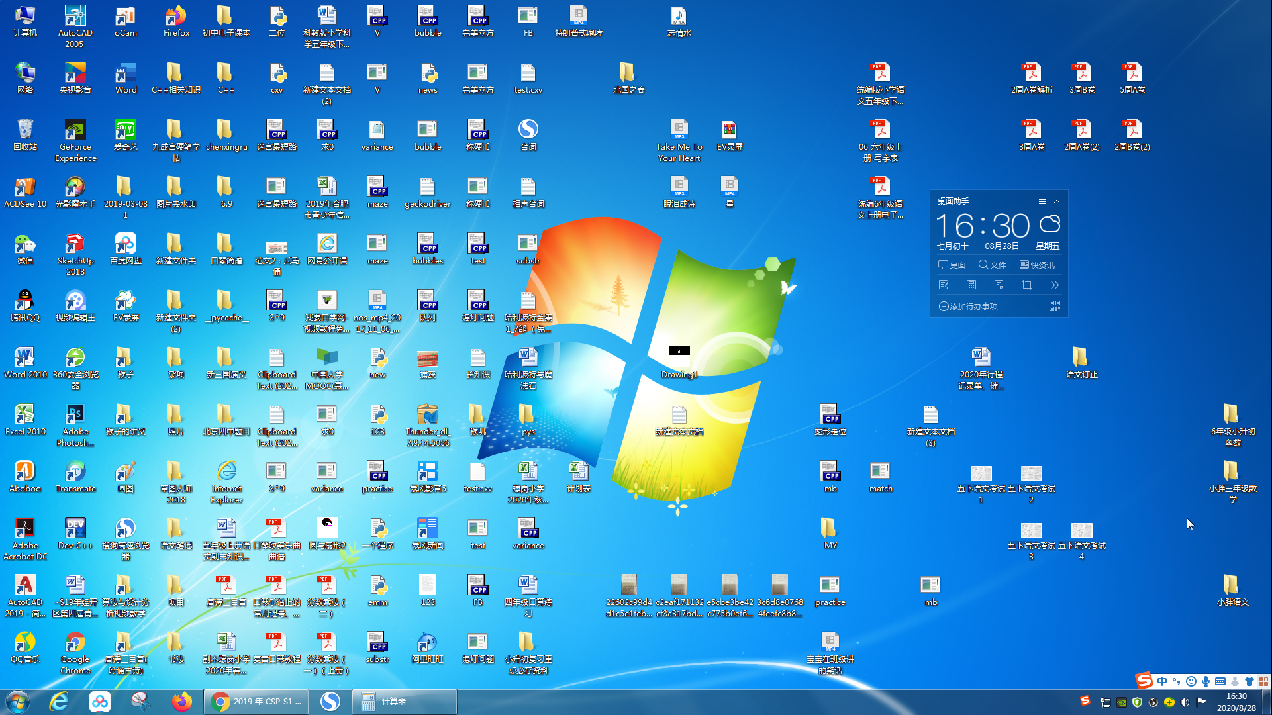The image size is (1272, 715).
Task: Open the volume control in system tray
Action: (x=1185, y=702)
